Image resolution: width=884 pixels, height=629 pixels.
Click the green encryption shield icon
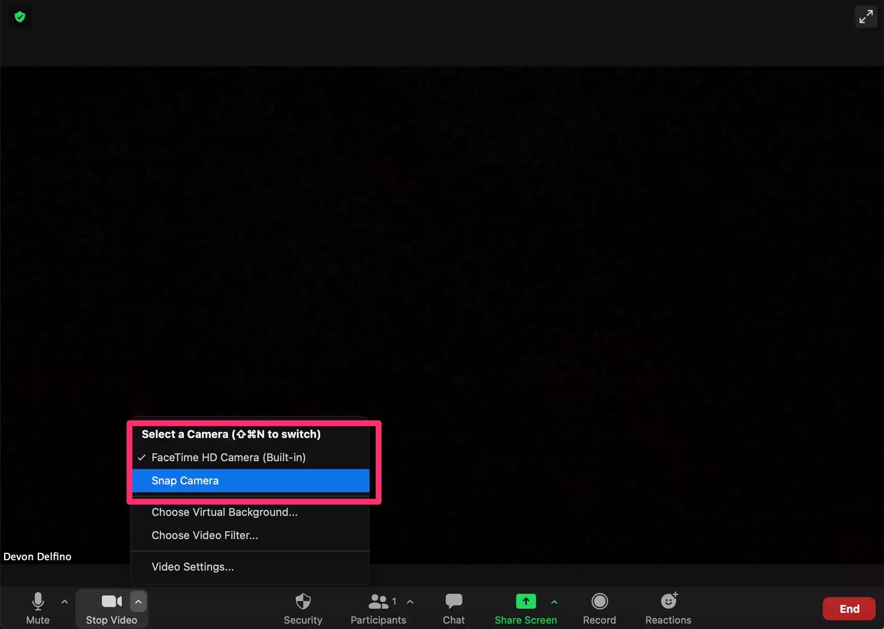[19, 17]
